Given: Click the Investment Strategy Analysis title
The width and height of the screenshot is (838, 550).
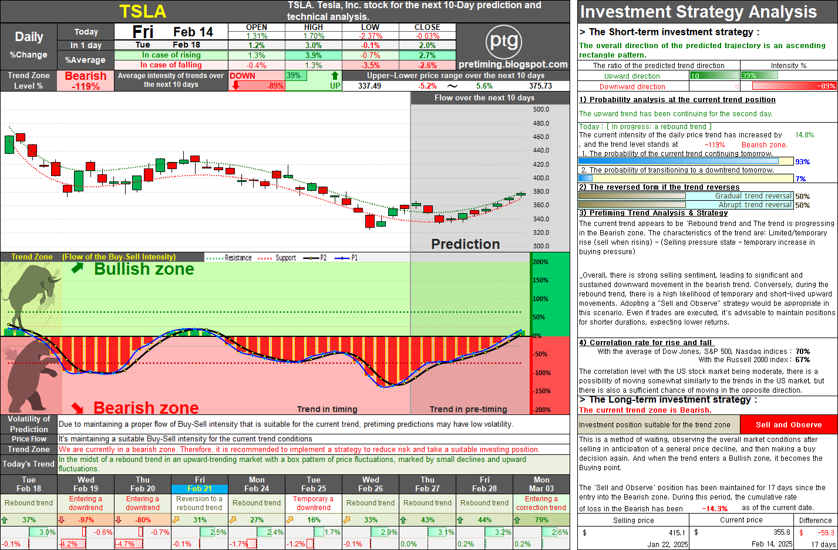Looking at the screenshot, I should point(698,12).
